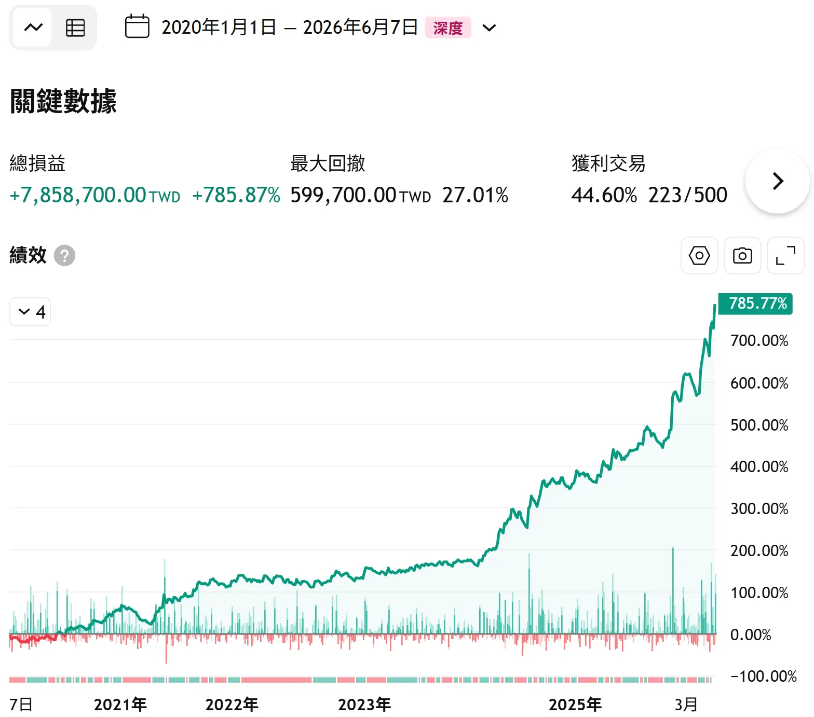814x717 pixels.
Task: Switch to the chart view icon
Action: [33, 27]
